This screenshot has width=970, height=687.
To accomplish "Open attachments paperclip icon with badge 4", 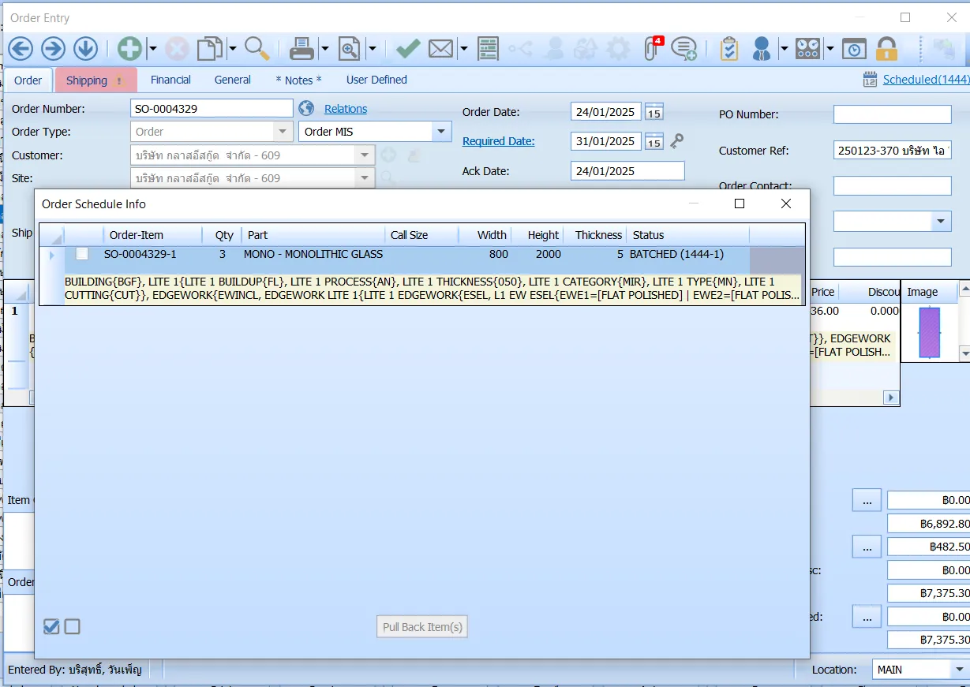I will pyautogui.click(x=652, y=49).
